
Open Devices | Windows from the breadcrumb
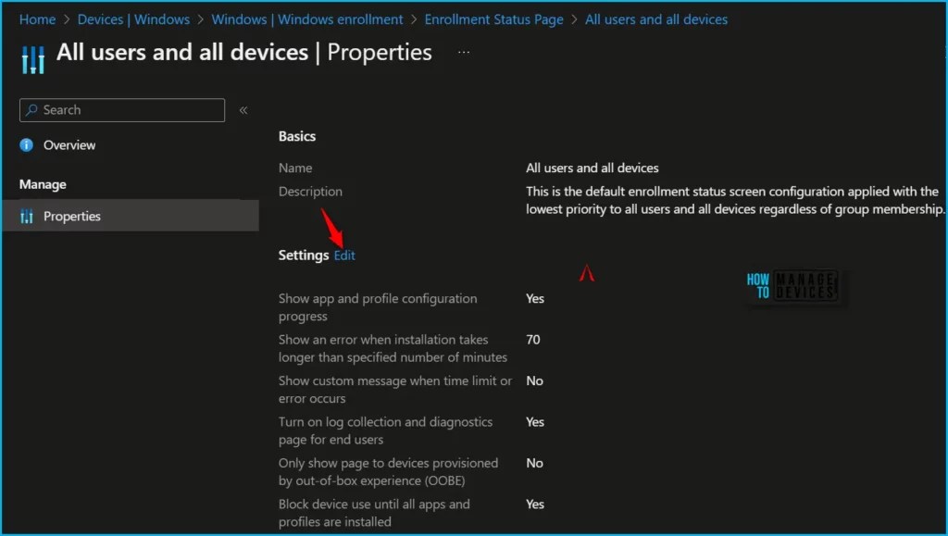(x=134, y=19)
